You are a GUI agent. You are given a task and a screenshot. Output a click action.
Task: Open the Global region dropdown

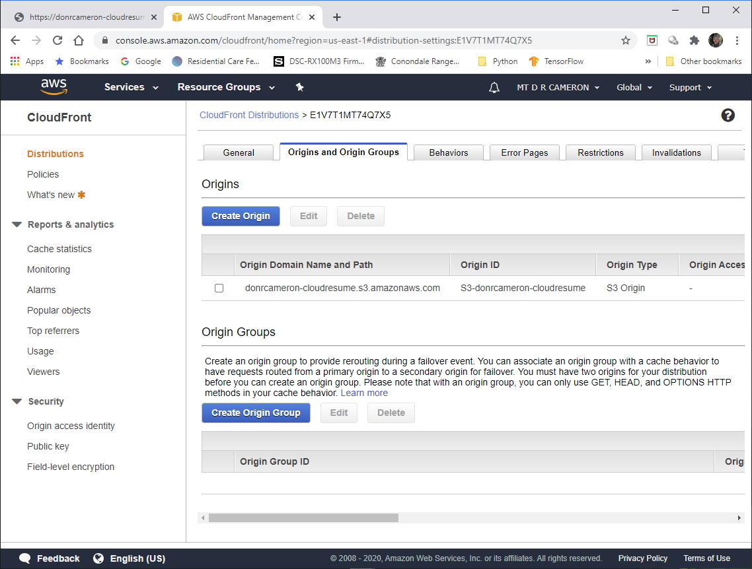(634, 88)
